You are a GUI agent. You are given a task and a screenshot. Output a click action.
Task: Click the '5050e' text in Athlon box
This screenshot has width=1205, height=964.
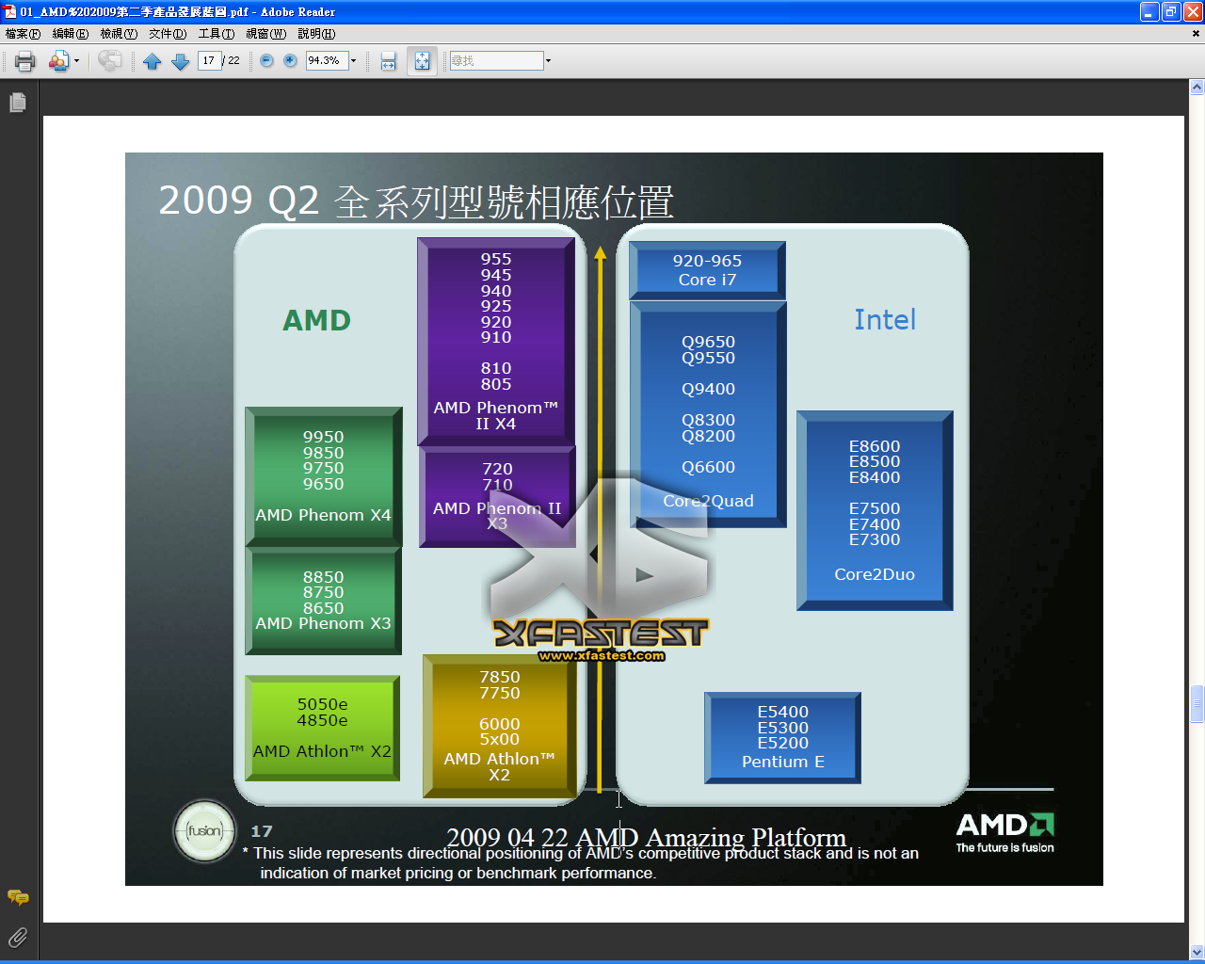pyautogui.click(x=322, y=704)
